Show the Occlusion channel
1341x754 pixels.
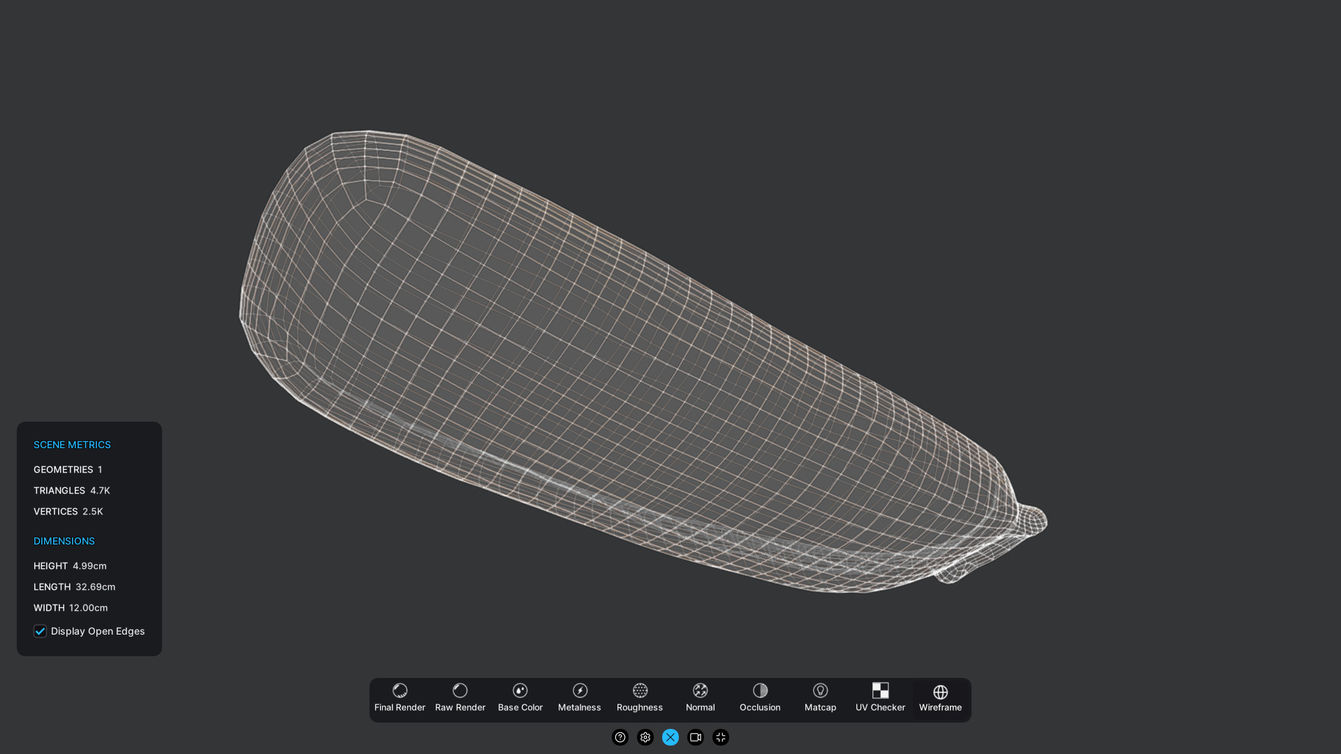click(760, 699)
